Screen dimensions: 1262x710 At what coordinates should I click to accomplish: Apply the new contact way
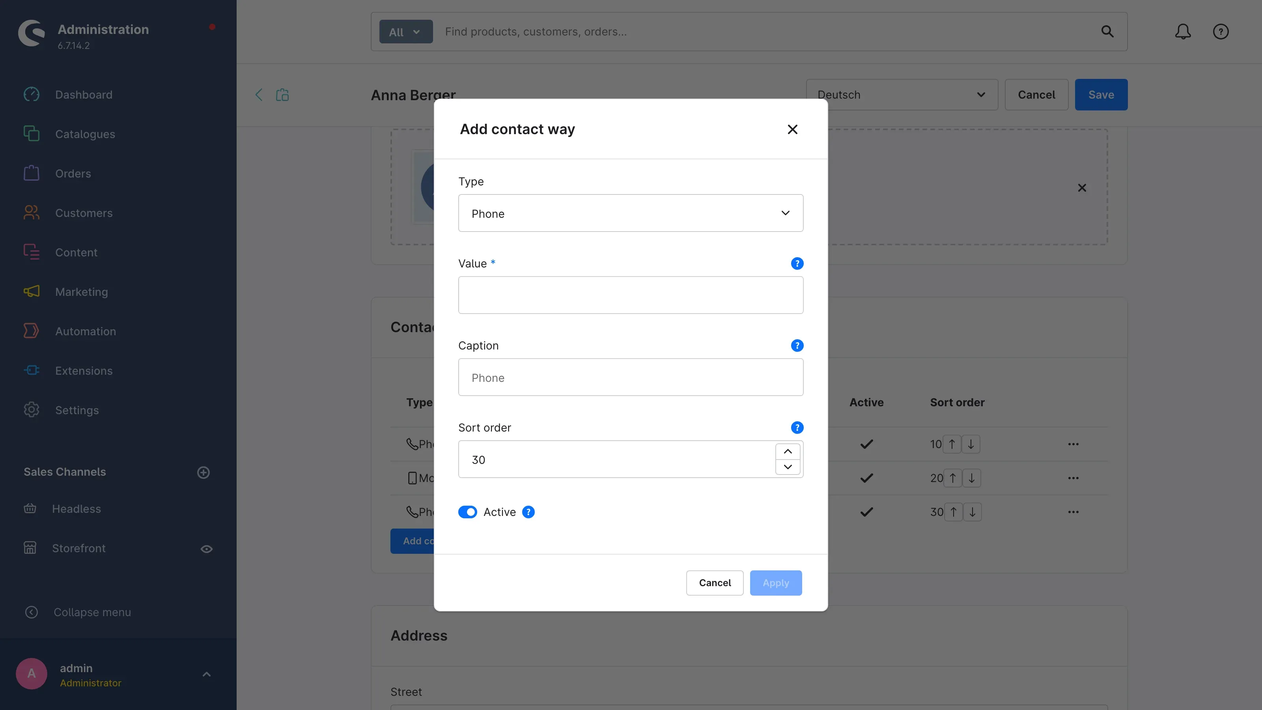775,583
